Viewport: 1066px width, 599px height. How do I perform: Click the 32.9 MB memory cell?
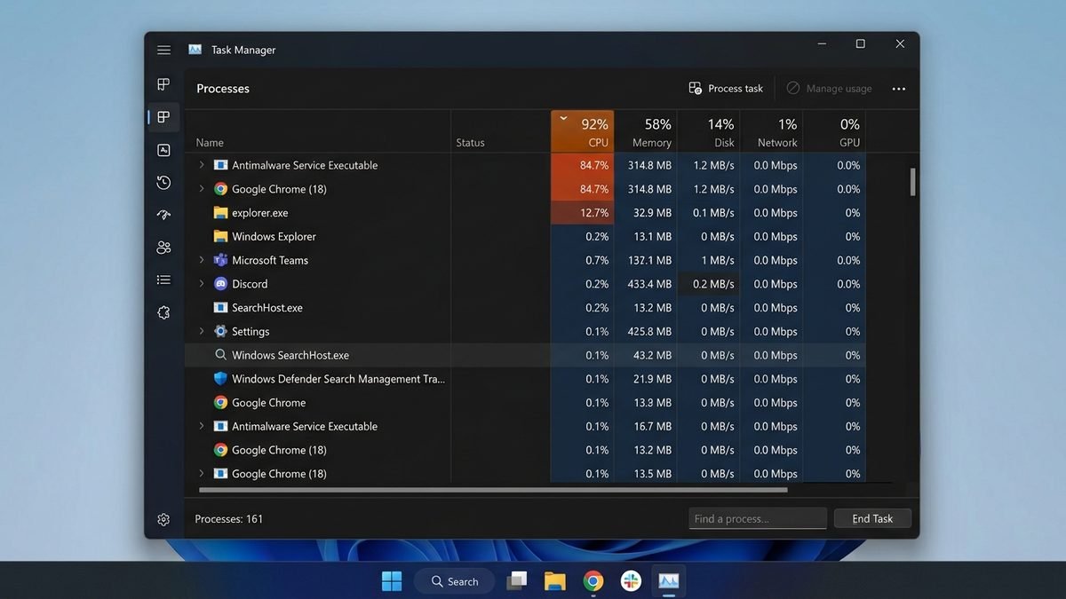click(x=646, y=213)
